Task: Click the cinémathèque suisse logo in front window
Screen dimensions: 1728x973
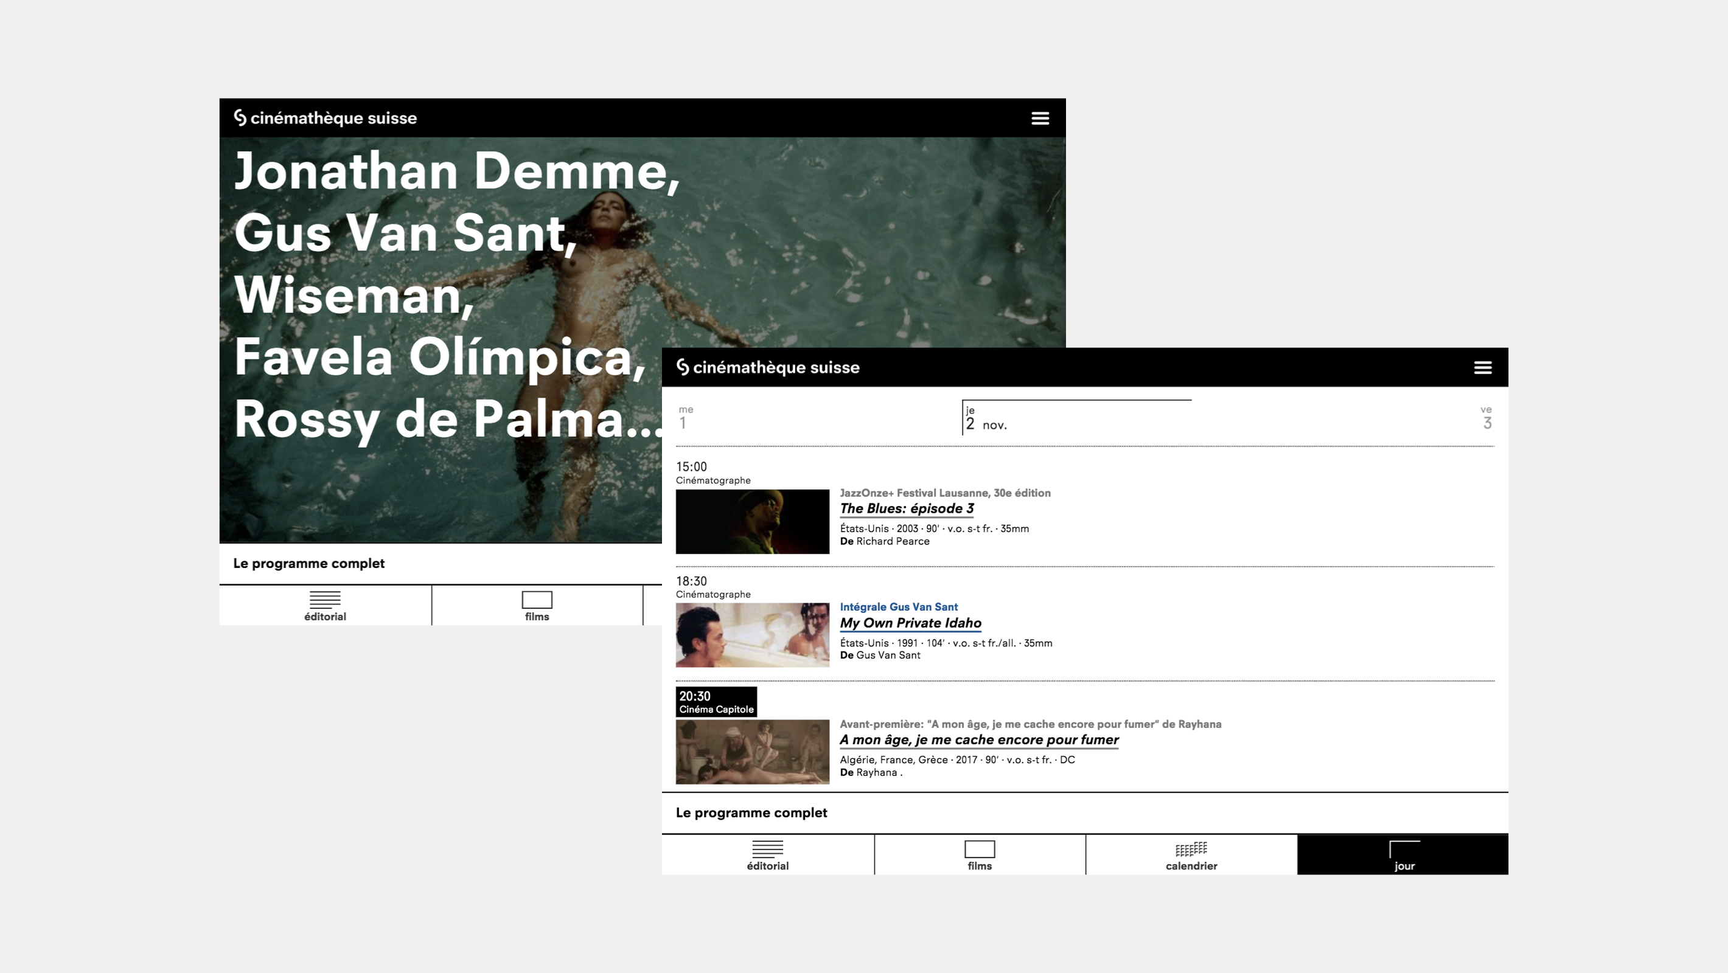Action: coord(767,367)
